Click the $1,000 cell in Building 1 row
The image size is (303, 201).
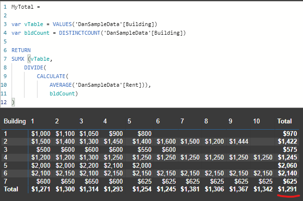(x=41, y=134)
